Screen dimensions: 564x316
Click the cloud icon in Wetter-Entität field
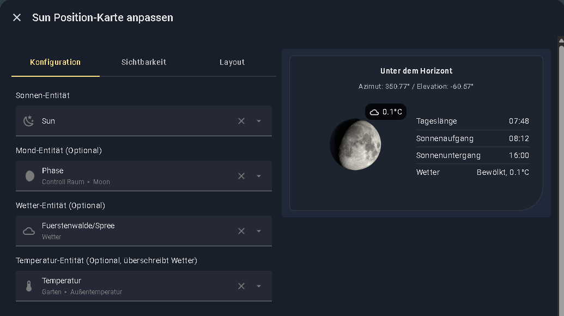pyautogui.click(x=29, y=231)
